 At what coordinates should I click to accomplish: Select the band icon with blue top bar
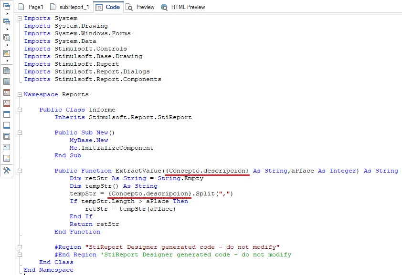[7, 114]
